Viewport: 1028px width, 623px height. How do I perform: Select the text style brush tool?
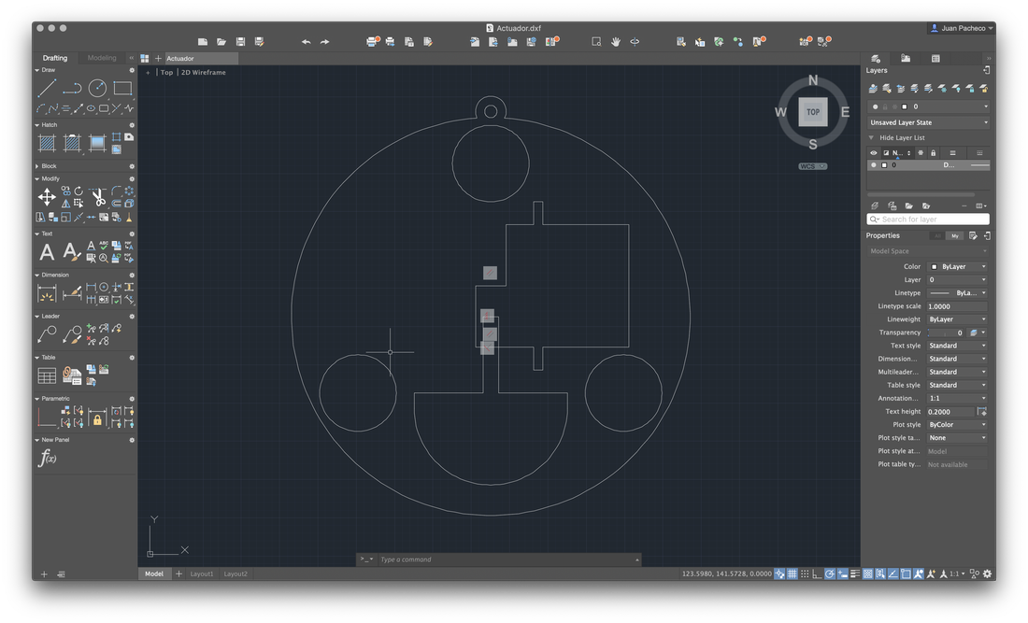coord(71,251)
